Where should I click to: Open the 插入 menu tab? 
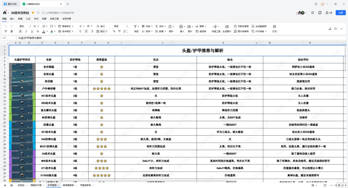[12, 19]
